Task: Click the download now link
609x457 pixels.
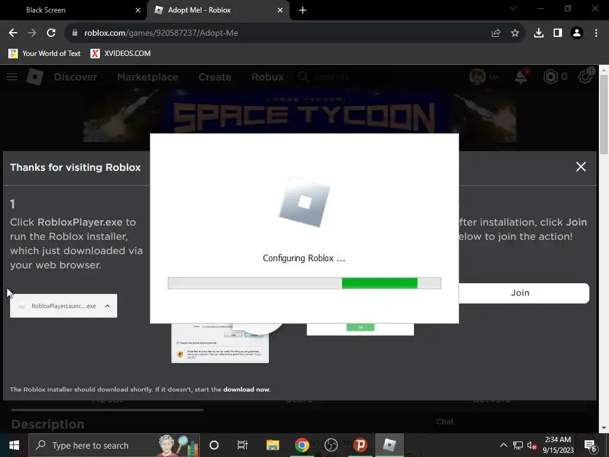Action: click(246, 389)
